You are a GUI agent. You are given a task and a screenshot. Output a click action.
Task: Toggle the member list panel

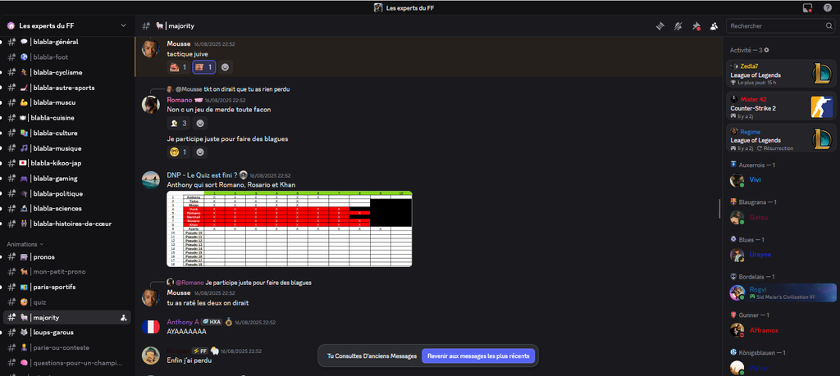[x=714, y=26]
